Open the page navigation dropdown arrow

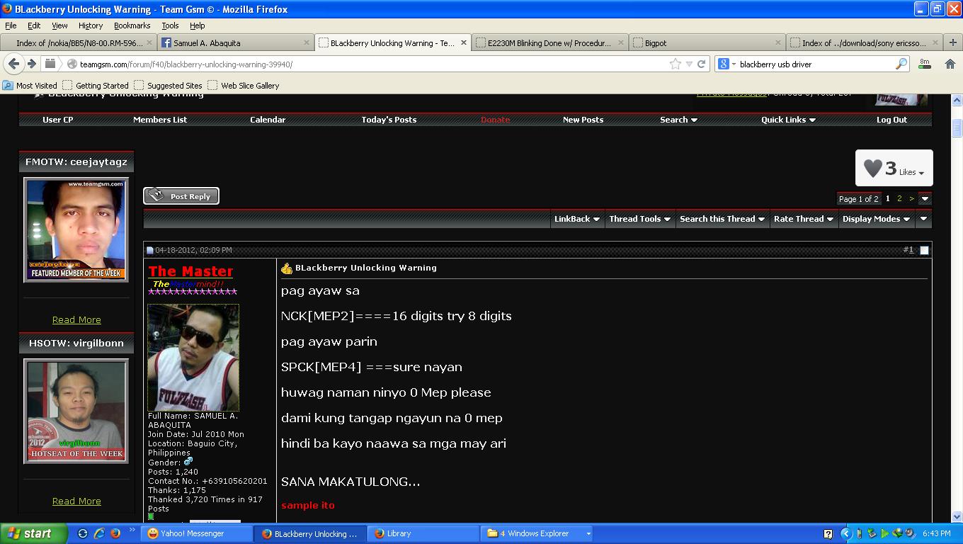(924, 199)
